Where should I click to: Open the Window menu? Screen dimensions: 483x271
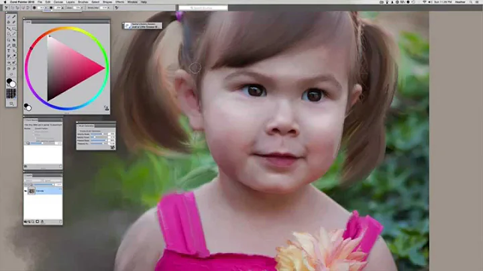click(x=132, y=2)
